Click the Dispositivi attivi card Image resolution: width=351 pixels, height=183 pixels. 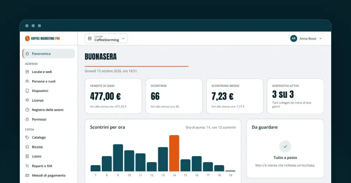click(296, 96)
